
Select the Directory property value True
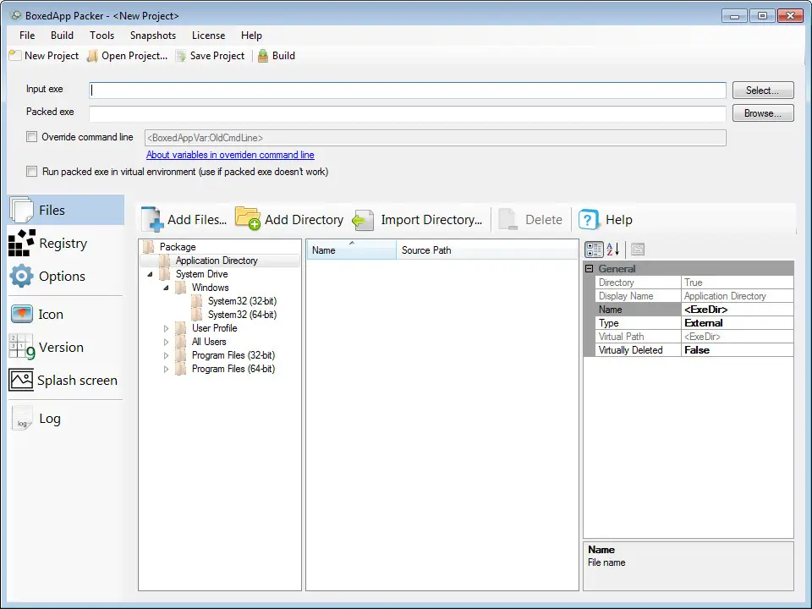(738, 283)
